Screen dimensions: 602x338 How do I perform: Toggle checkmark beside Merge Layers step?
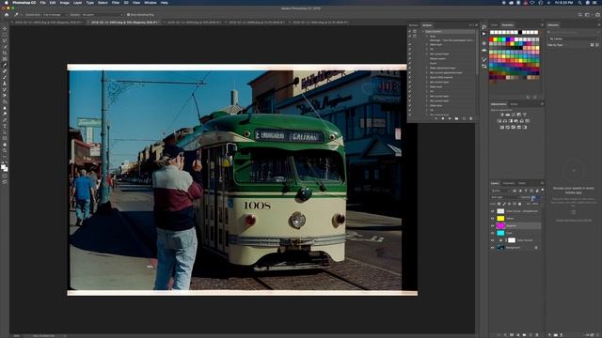click(x=410, y=58)
